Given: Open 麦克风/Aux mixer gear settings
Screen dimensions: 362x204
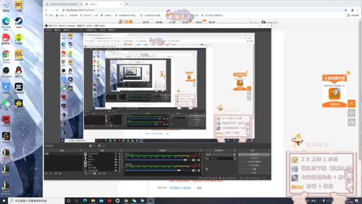Looking at the screenshot, I should [x=199, y=160].
